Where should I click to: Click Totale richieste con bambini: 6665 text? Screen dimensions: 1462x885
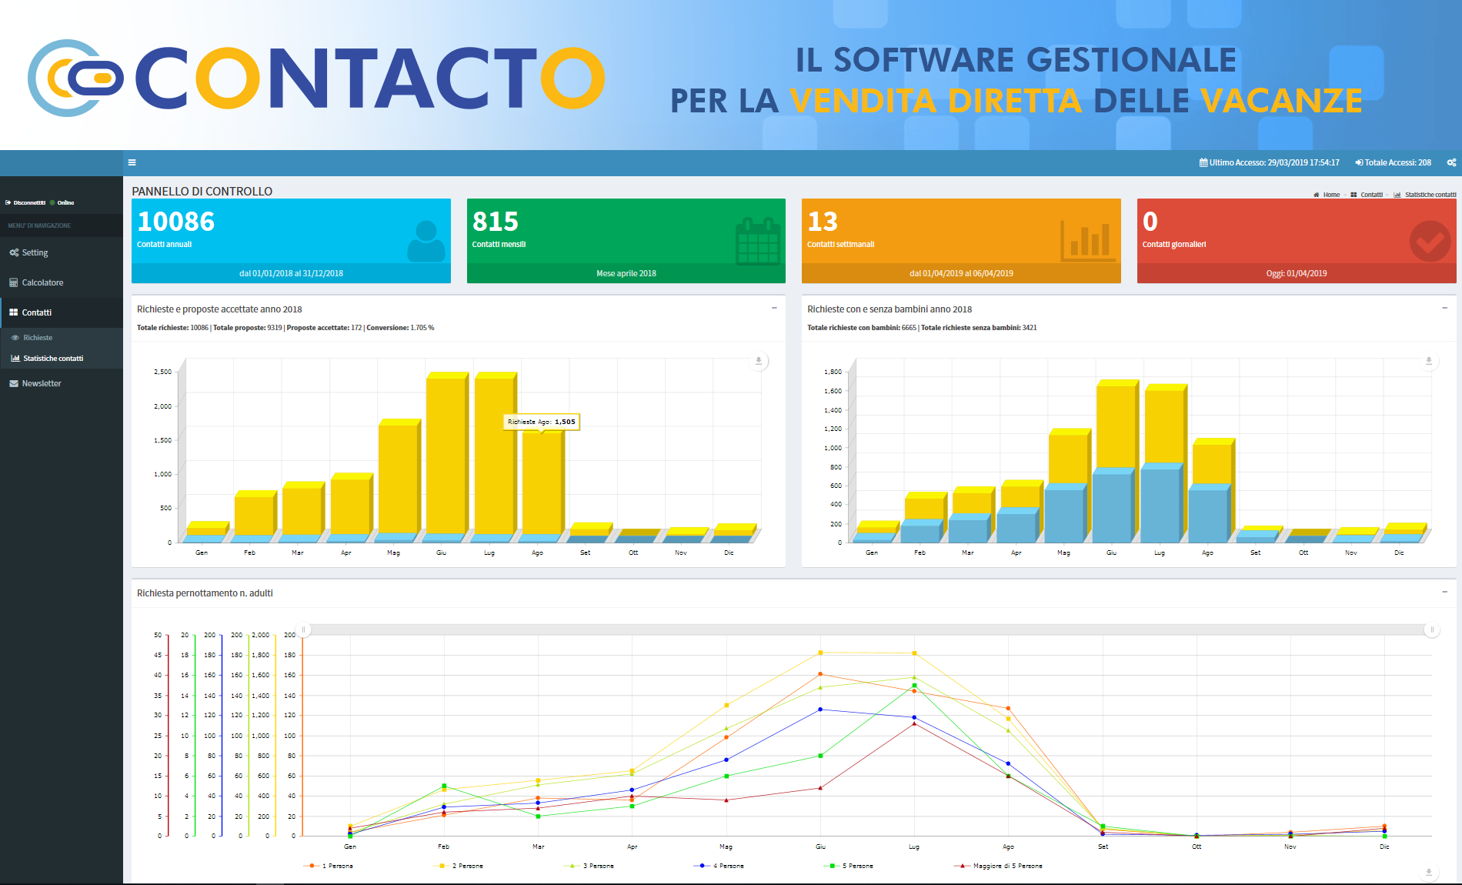point(862,328)
